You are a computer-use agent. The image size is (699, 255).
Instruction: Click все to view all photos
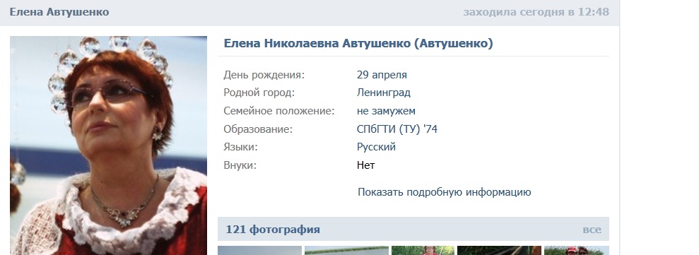[x=592, y=230]
